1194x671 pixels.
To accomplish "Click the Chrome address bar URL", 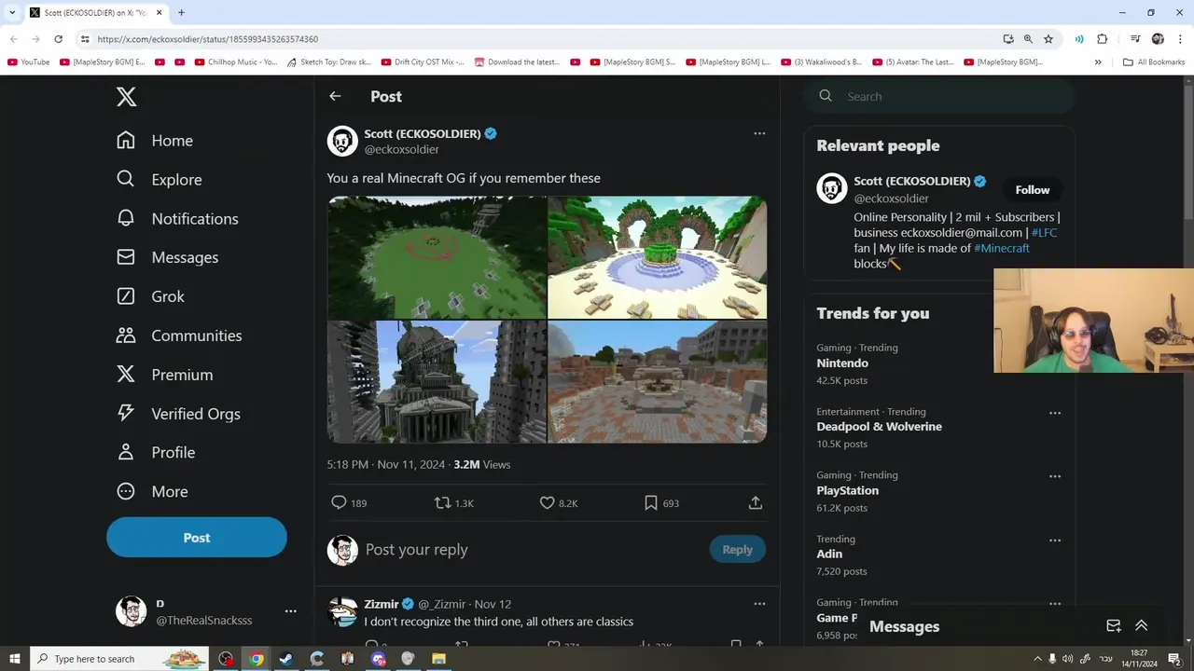I will [x=208, y=39].
